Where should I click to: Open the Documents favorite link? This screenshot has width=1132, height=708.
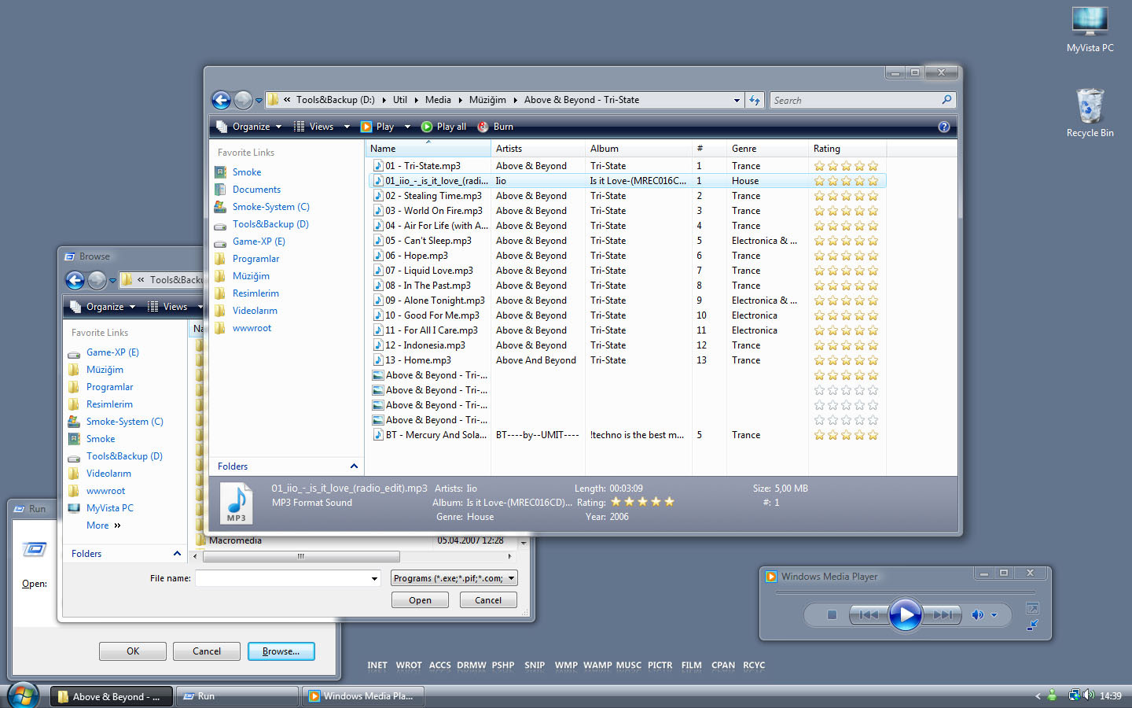click(256, 190)
